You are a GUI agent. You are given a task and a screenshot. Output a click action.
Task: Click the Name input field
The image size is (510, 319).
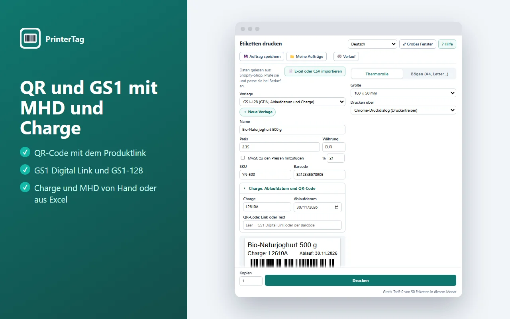coord(292,130)
